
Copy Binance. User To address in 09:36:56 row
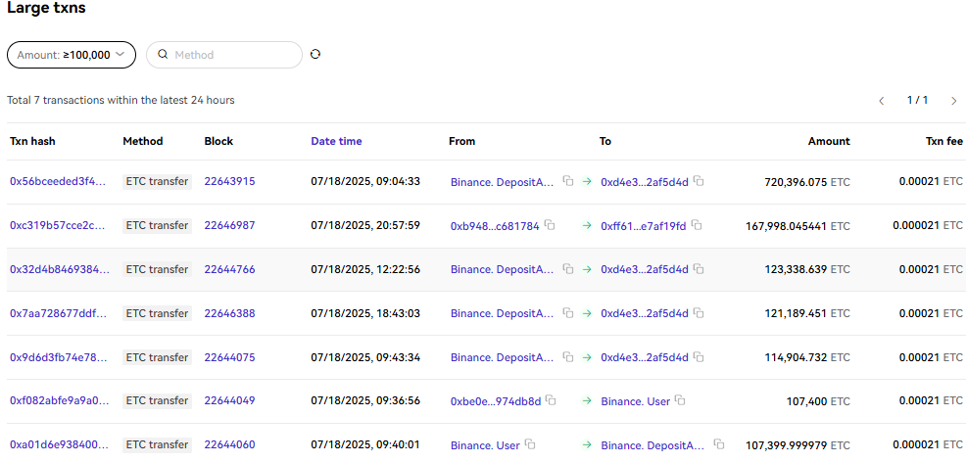[680, 400]
